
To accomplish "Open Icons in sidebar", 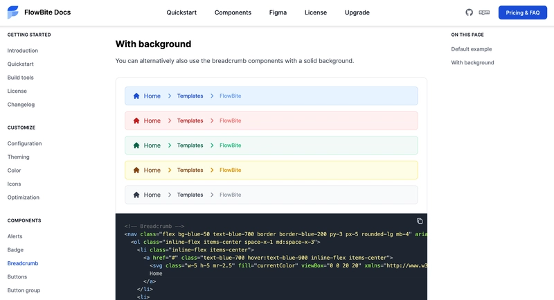I will [x=14, y=184].
